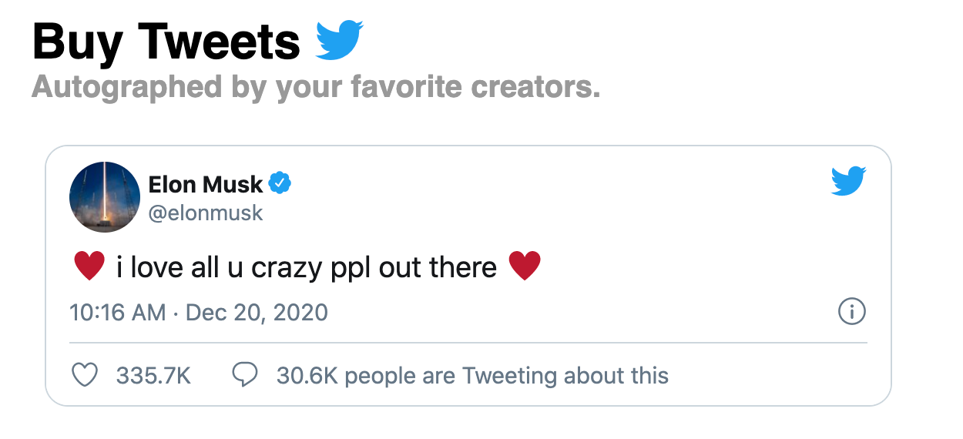963x439 pixels.
Task: Click the reply speech bubble icon
Action: [x=245, y=375]
